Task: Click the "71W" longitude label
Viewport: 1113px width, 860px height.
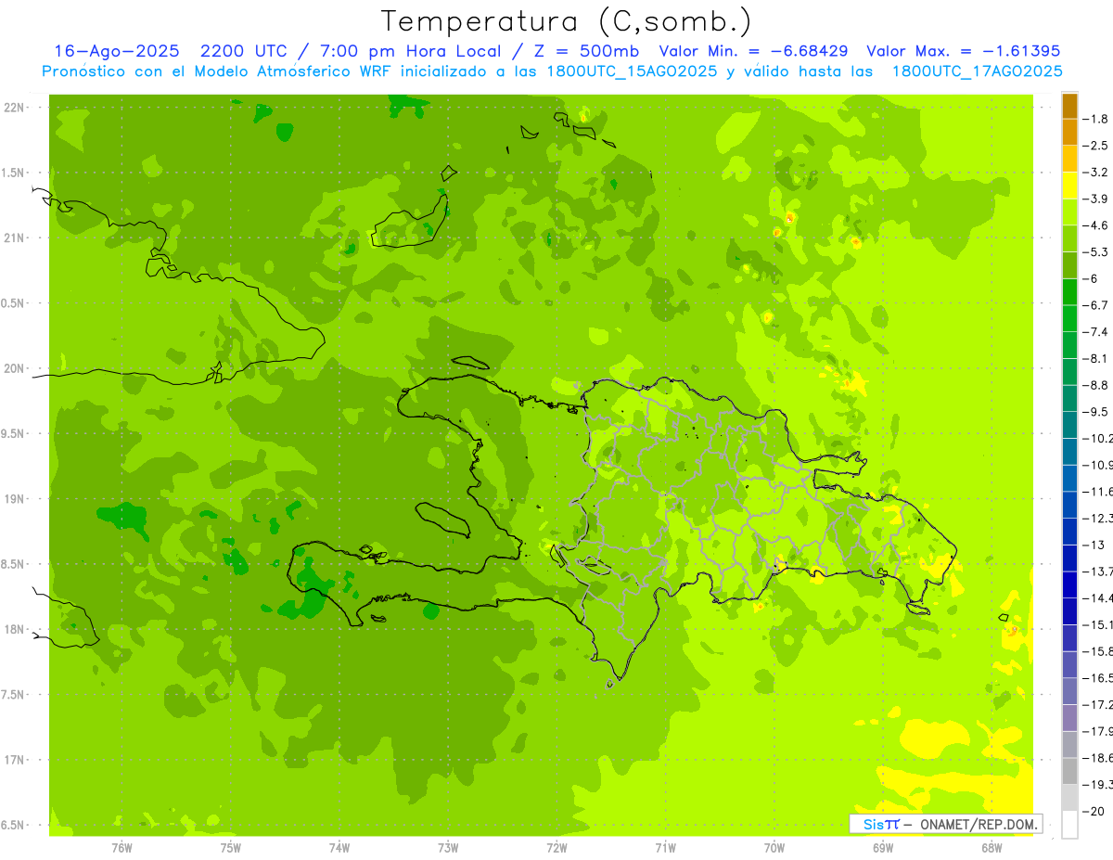Action: pyautogui.click(x=665, y=847)
